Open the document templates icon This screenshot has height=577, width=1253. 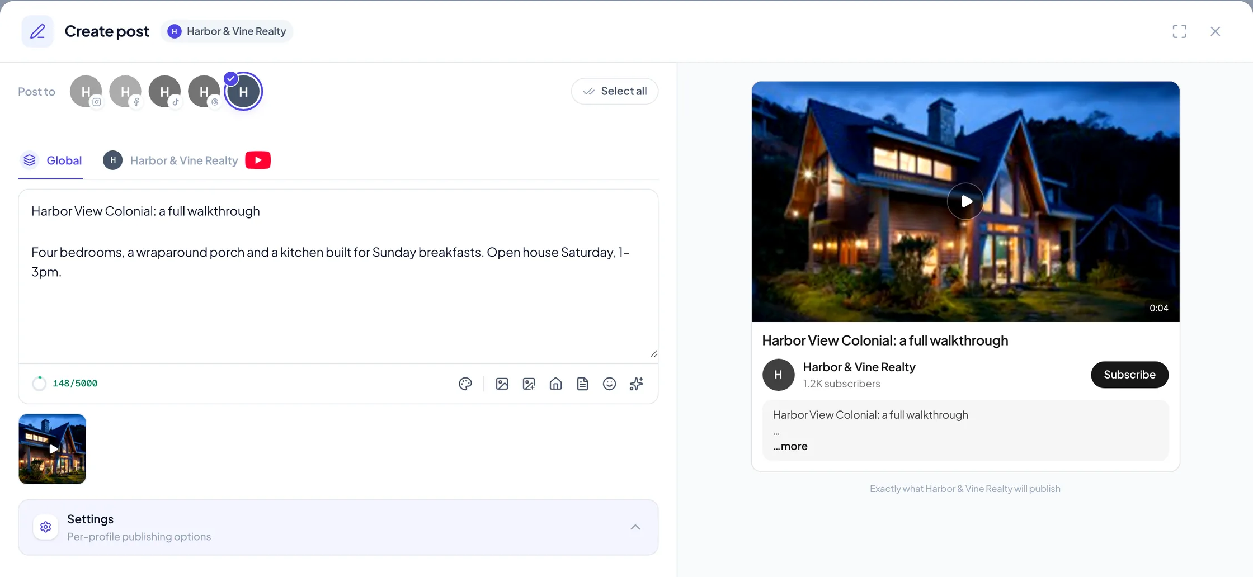click(582, 384)
